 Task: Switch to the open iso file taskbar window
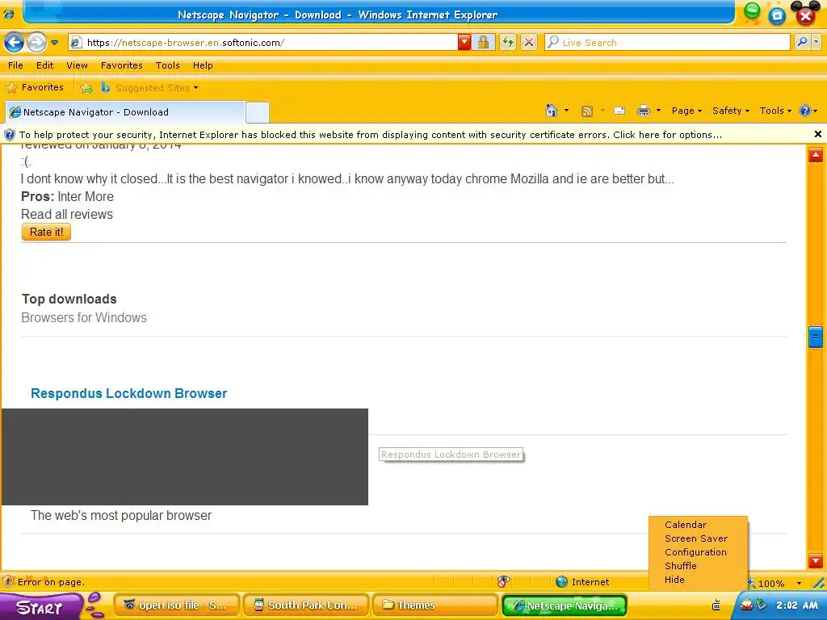pyautogui.click(x=177, y=605)
